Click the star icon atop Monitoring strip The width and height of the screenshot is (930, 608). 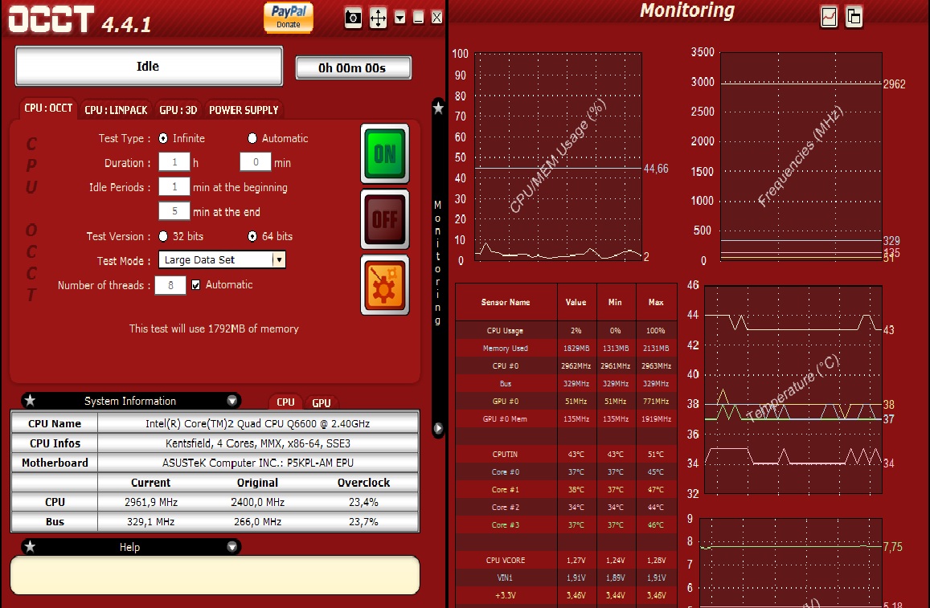438,108
